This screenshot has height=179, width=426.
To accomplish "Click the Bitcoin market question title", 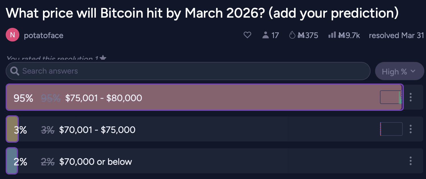I will [x=202, y=14].
